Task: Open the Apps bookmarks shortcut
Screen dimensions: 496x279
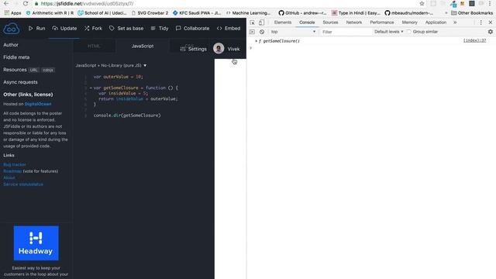Action: pos(12,13)
